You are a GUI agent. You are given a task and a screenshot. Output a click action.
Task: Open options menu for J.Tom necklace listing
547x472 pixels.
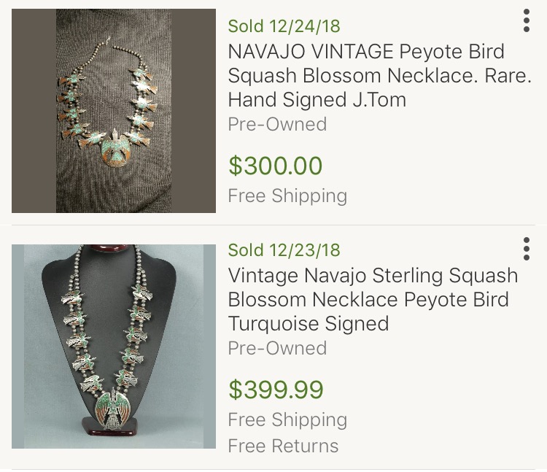coord(526,21)
